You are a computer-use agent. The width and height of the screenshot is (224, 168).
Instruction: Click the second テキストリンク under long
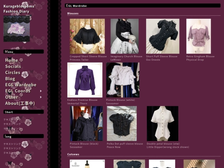pos(12,148)
